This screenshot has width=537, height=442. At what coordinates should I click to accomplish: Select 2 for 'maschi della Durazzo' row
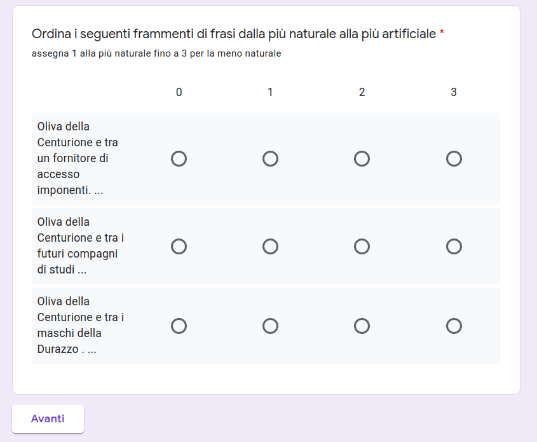click(x=362, y=326)
